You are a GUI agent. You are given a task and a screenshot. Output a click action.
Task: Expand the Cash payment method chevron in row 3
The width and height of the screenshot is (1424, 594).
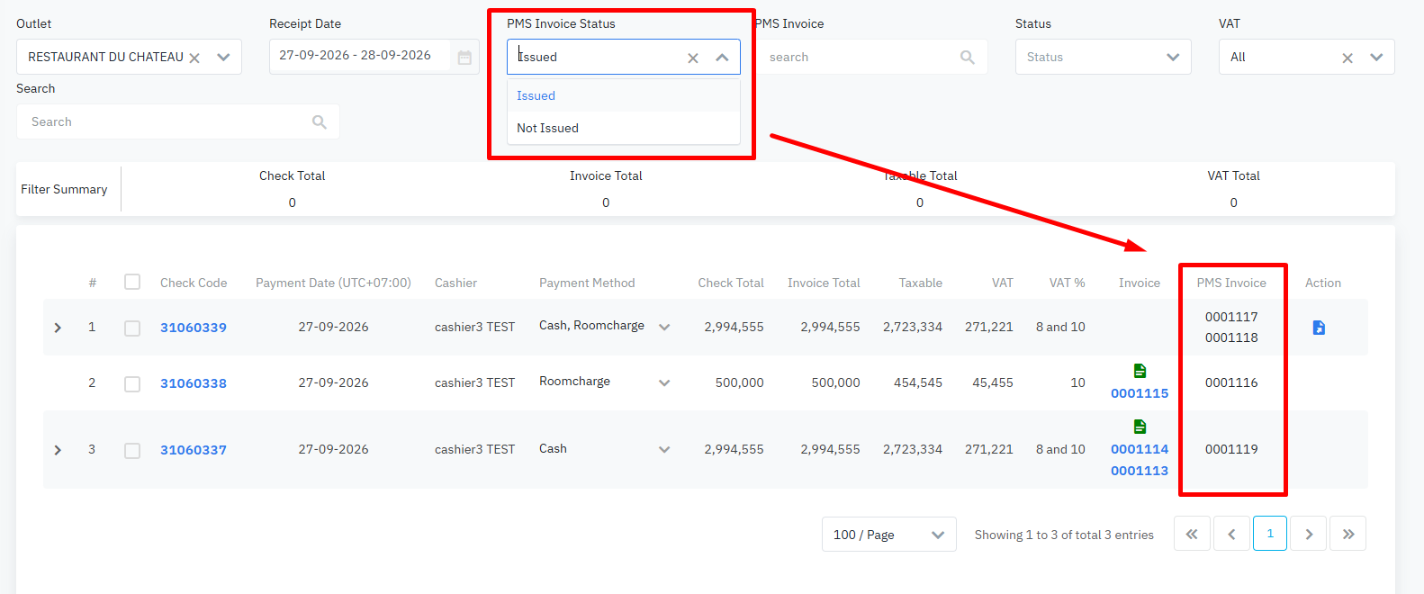(664, 449)
